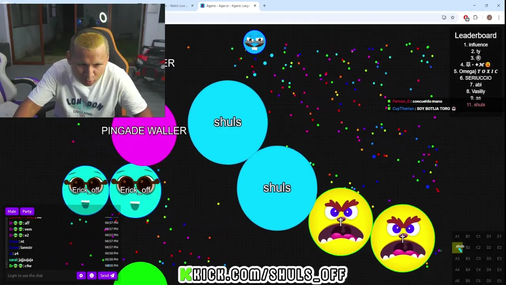Open a new browser tab

[x=264, y=6]
